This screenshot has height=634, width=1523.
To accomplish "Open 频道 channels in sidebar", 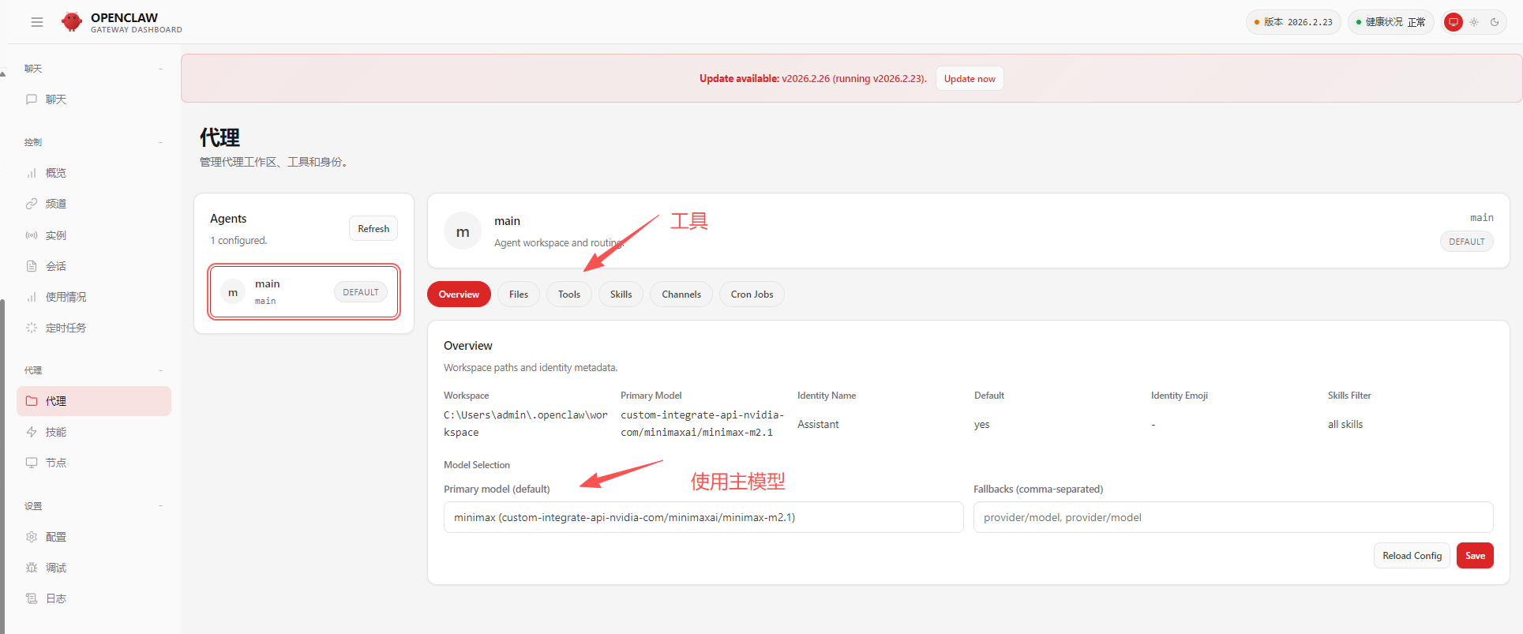I will point(93,204).
